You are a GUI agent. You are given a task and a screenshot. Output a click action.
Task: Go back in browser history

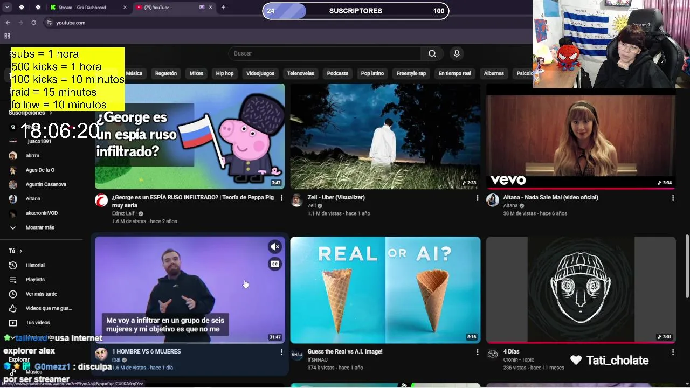8,23
